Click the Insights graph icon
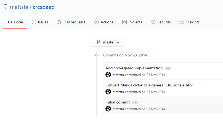This screenshot has height=120, width=223. [182, 22]
